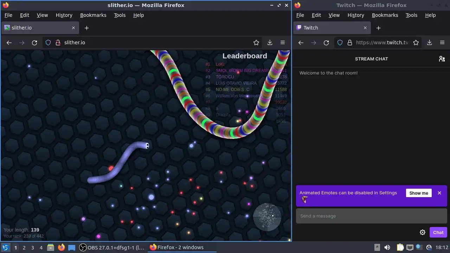
Task: Open hamburger menu in slither.io window
Action: [282, 43]
